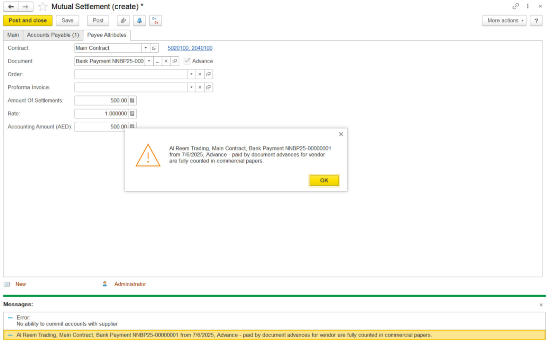Toggle the Advance checkbox
Screen dimensions: 549x340
(x=187, y=61)
